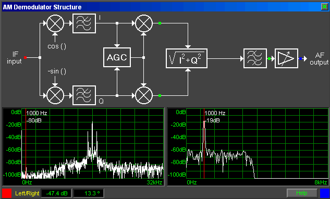The height and width of the screenshot is (199, 330).
Task: Select the red IF input probe point
Action: pyautogui.click(x=25, y=57)
